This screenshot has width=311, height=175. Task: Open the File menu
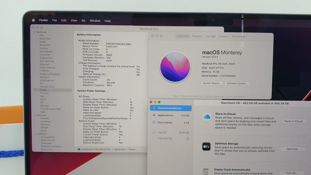pyautogui.click(x=54, y=20)
